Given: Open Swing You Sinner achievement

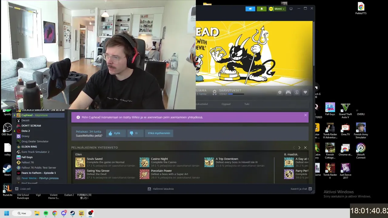Looking at the screenshot, I should point(106,174).
